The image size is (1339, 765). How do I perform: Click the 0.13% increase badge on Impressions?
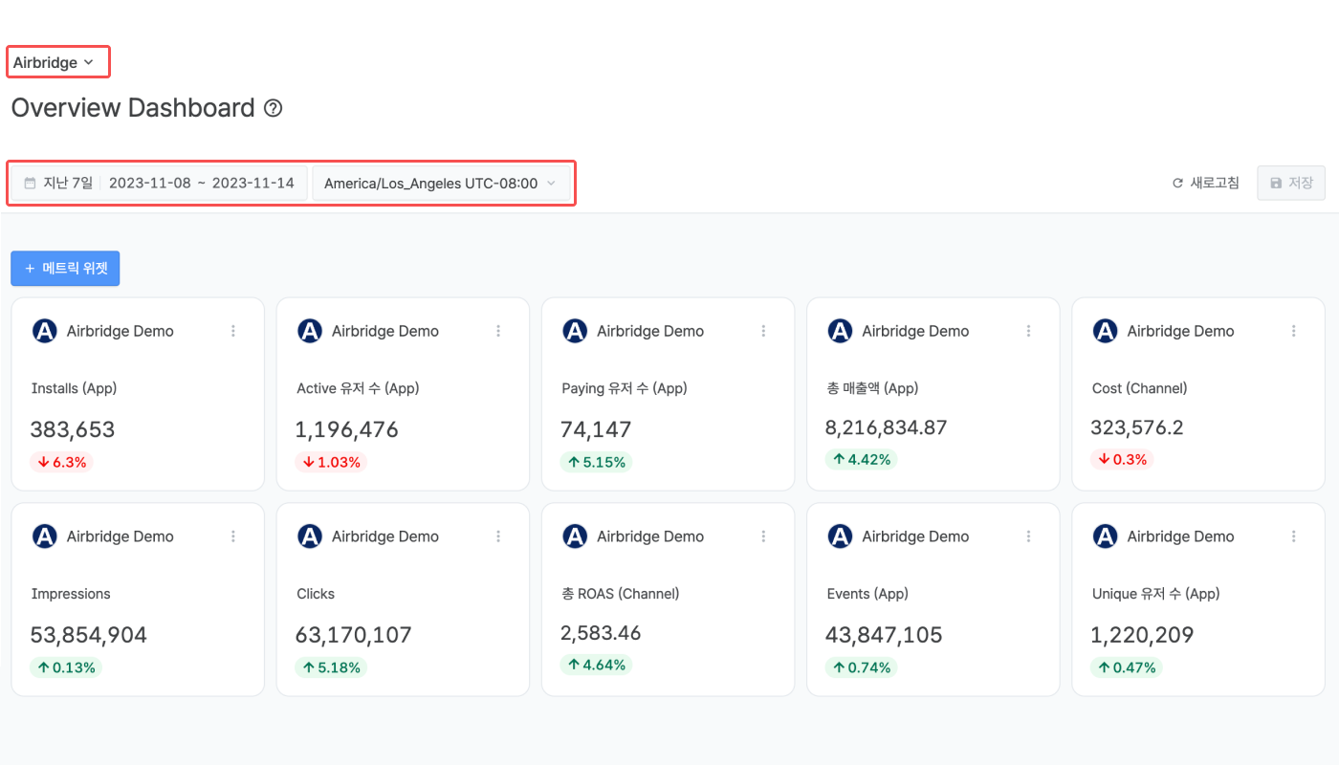[x=66, y=667]
